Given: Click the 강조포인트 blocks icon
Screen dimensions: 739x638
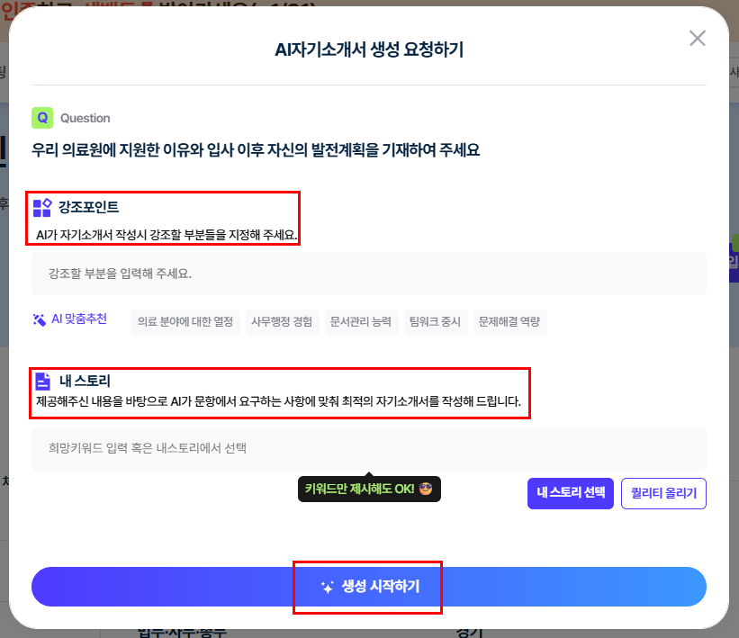Looking at the screenshot, I should 42,208.
